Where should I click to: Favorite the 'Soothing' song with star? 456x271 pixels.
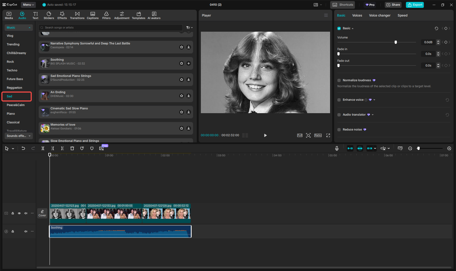[x=182, y=63]
